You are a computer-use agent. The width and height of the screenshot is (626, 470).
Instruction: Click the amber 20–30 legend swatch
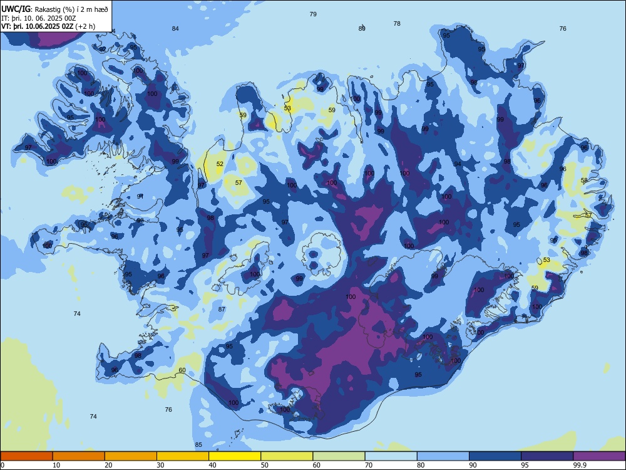(x=131, y=456)
